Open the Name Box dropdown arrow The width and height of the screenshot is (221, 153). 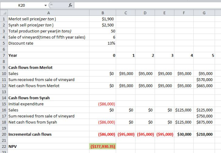(x=45, y=6)
